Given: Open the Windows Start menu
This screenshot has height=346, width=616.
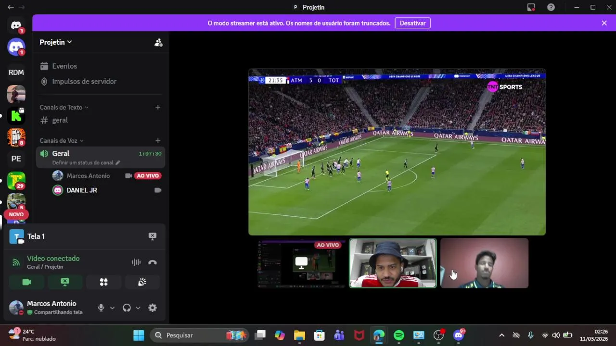Looking at the screenshot, I should (x=139, y=335).
